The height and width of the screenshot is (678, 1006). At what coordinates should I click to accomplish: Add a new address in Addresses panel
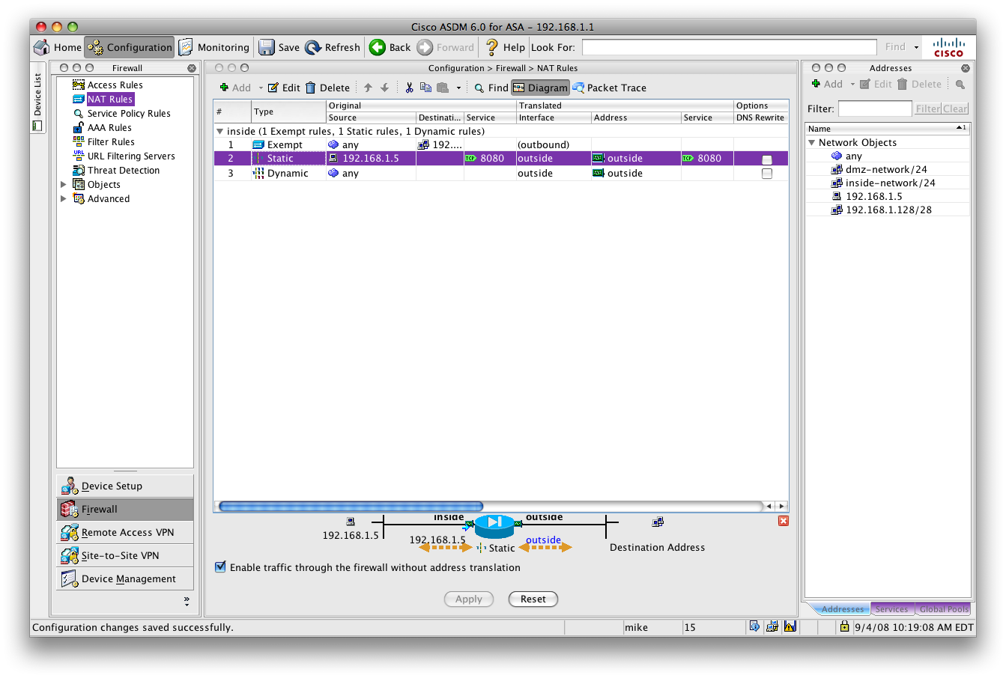827,84
